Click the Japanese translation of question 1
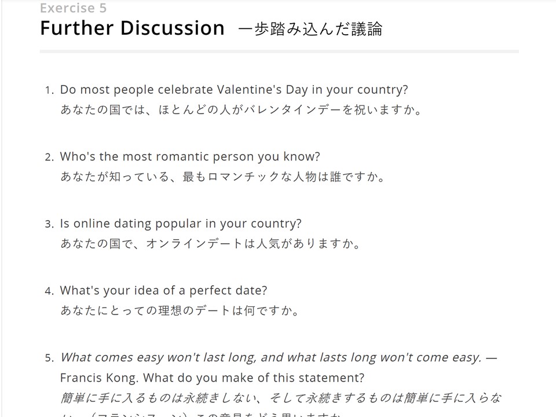Screen dimensions: 556x417 tap(242, 110)
